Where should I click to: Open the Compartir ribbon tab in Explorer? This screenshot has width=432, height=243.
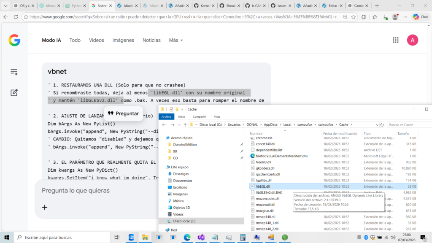[x=199, y=116]
